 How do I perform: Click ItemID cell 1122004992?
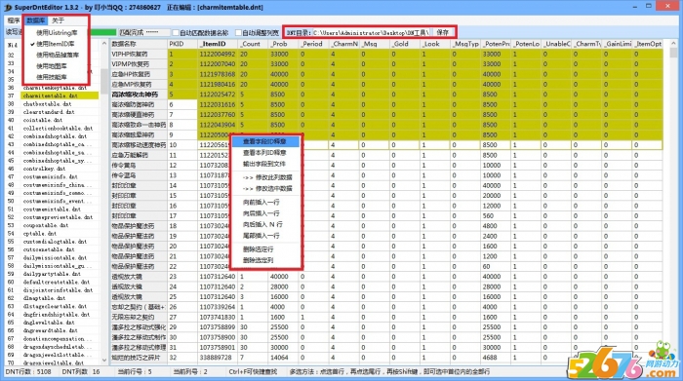218,54
